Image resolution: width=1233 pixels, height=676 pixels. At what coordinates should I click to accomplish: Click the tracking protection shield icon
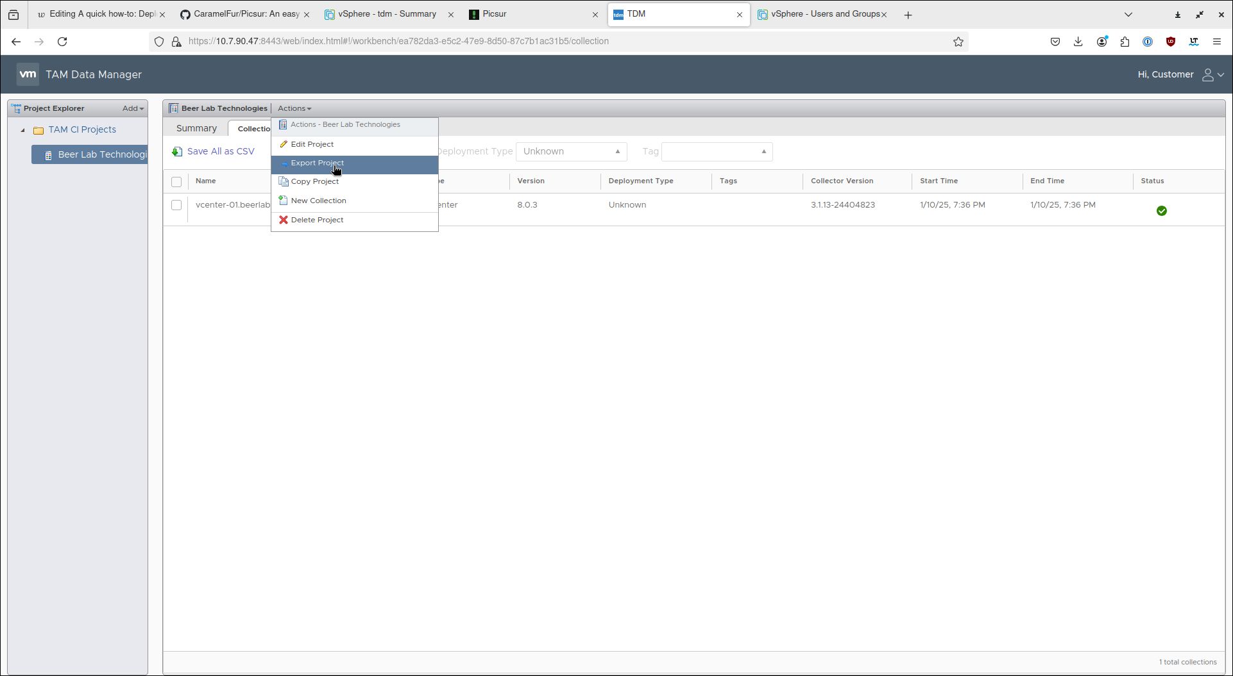point(159,42)
